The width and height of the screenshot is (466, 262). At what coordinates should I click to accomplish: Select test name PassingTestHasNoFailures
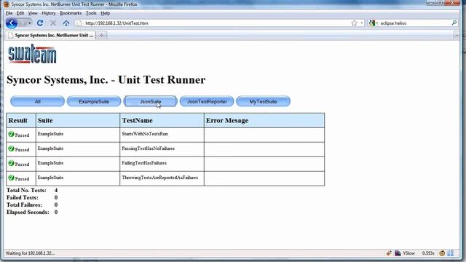(148, 148)
